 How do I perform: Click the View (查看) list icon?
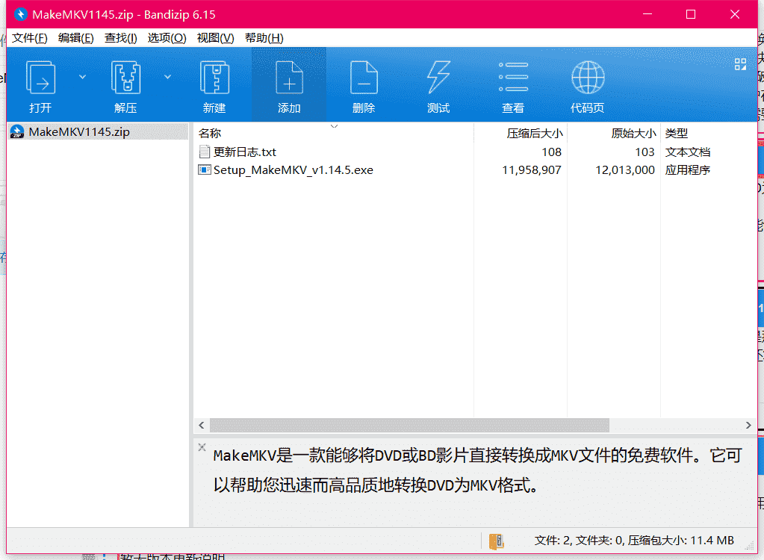click(513, 77)
